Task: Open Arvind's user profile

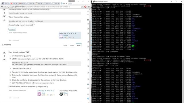Action: click(66, 35)
